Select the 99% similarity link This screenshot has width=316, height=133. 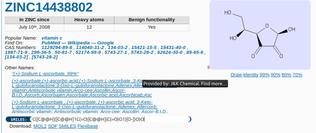tap(264, 75)
